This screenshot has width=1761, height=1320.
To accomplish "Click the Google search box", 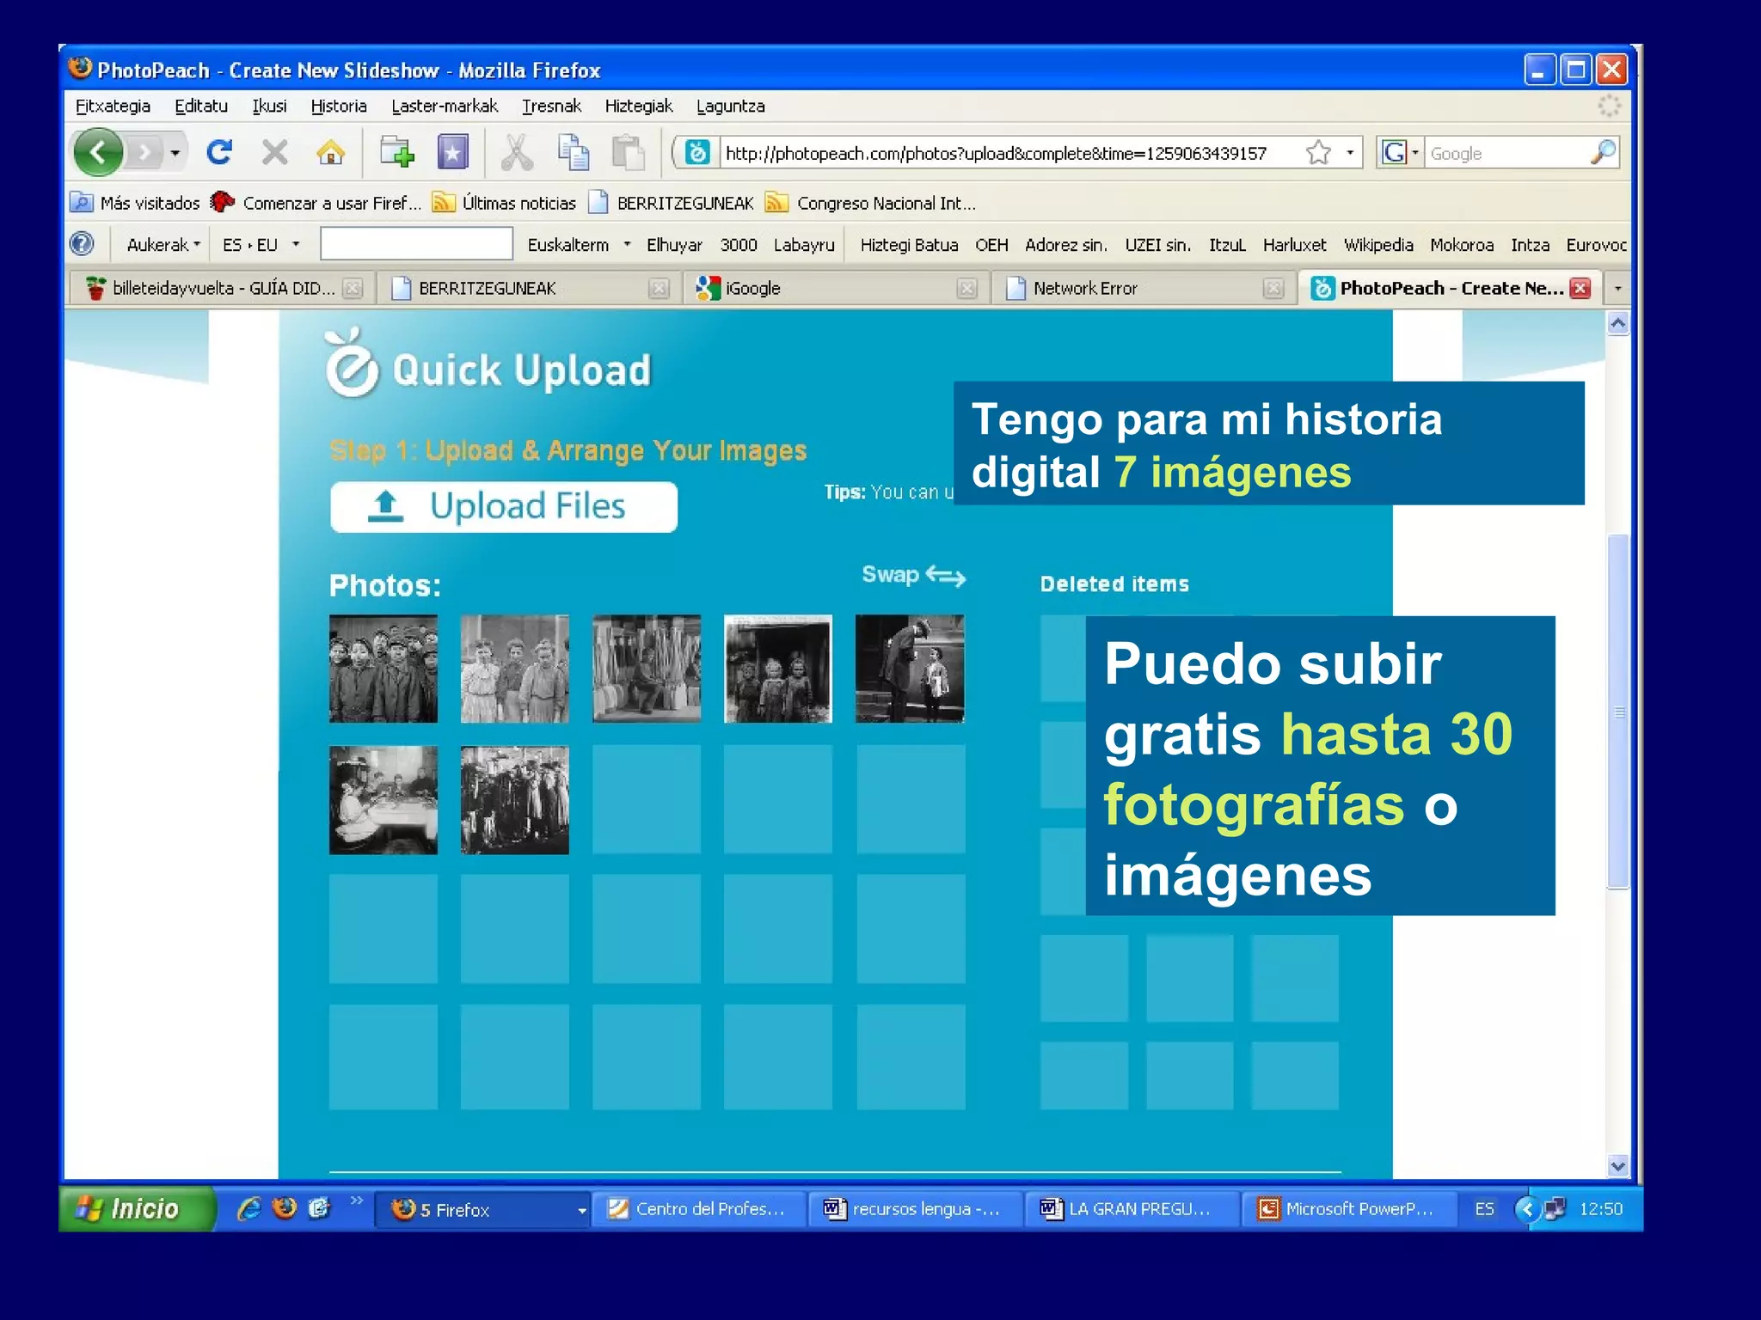I will [x=1507, y=153].
